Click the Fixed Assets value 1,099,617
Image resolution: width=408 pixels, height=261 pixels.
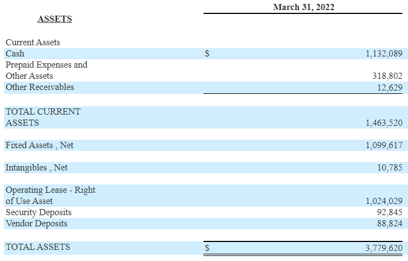[x=383, y=145]
